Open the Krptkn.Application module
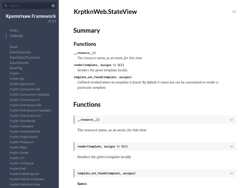 tap(23, 84)
